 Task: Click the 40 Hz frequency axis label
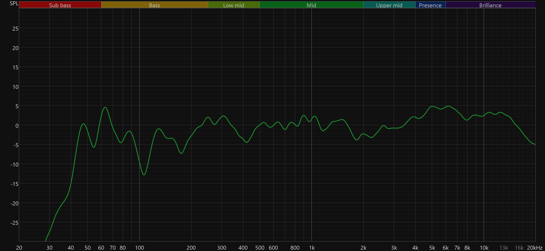point(71,248)
